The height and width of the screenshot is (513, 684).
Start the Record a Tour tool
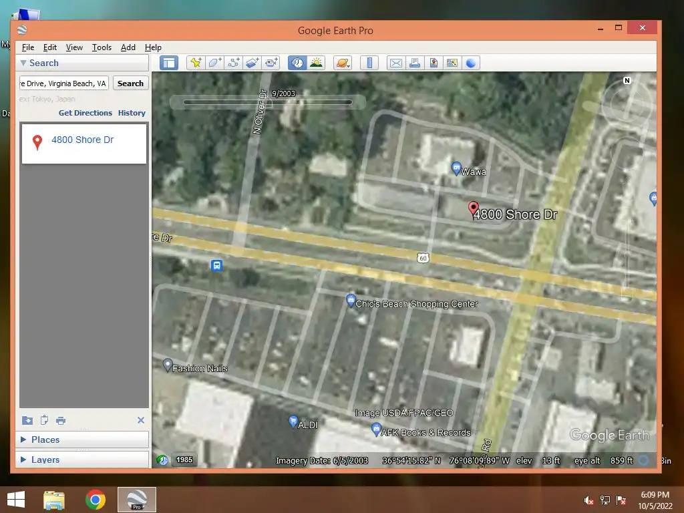271,63
